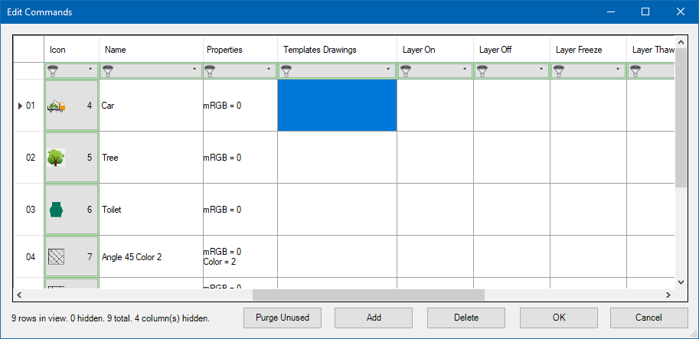Add a new command row
The image size is (699, 339).
374,318
